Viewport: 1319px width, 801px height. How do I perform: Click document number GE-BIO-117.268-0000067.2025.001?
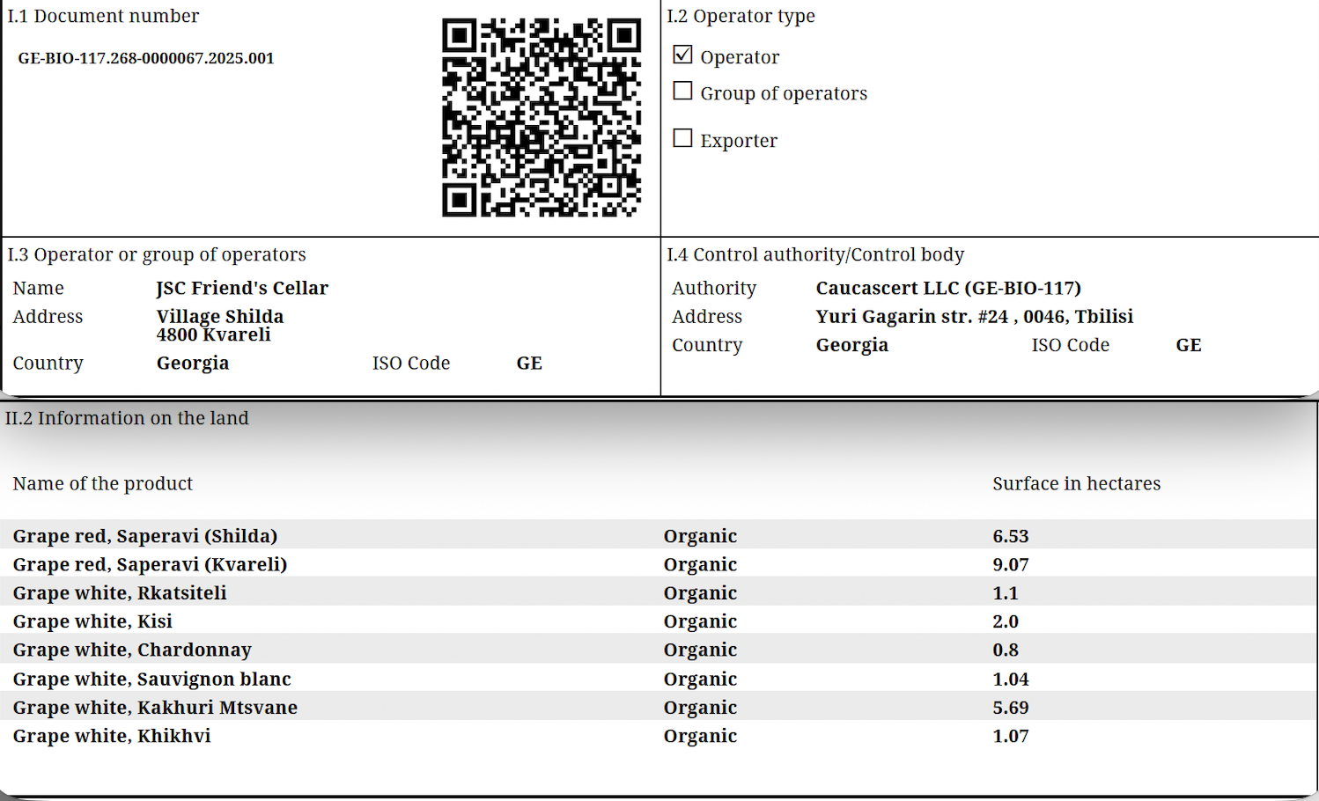tap(146, 58)
